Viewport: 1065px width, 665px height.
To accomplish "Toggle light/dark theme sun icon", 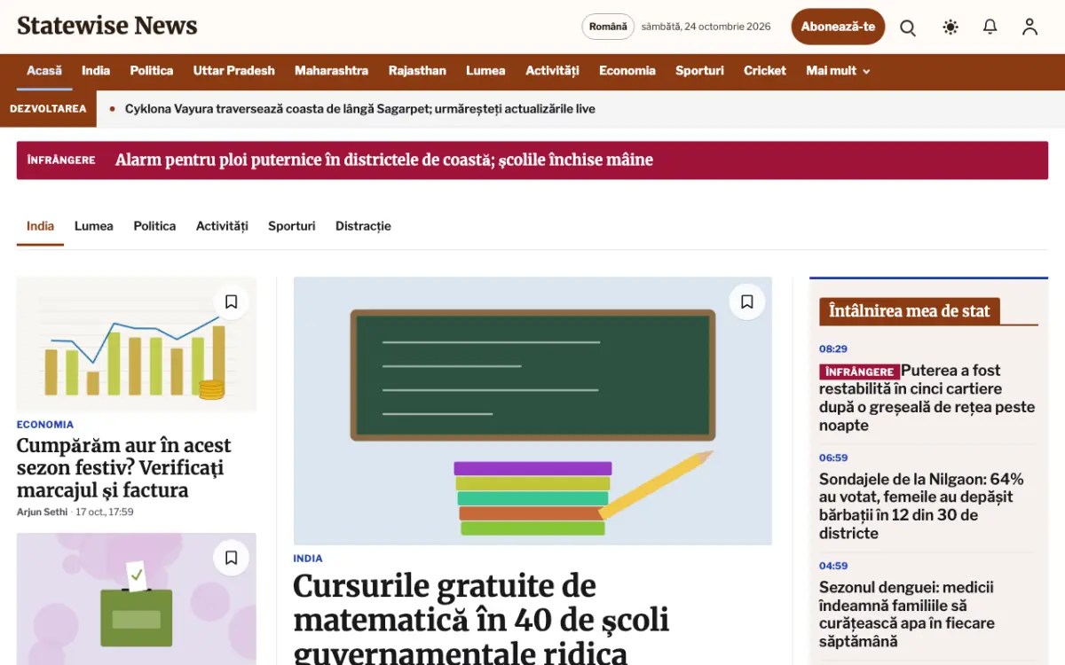I will click(x=951, y=27).
